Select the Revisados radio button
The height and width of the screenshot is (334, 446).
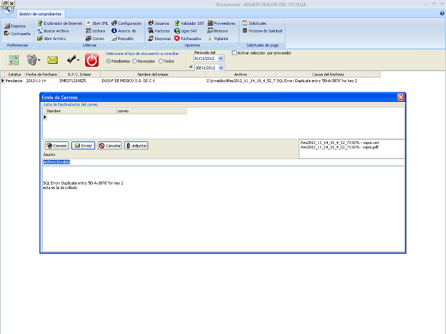(x=135, y=61)
